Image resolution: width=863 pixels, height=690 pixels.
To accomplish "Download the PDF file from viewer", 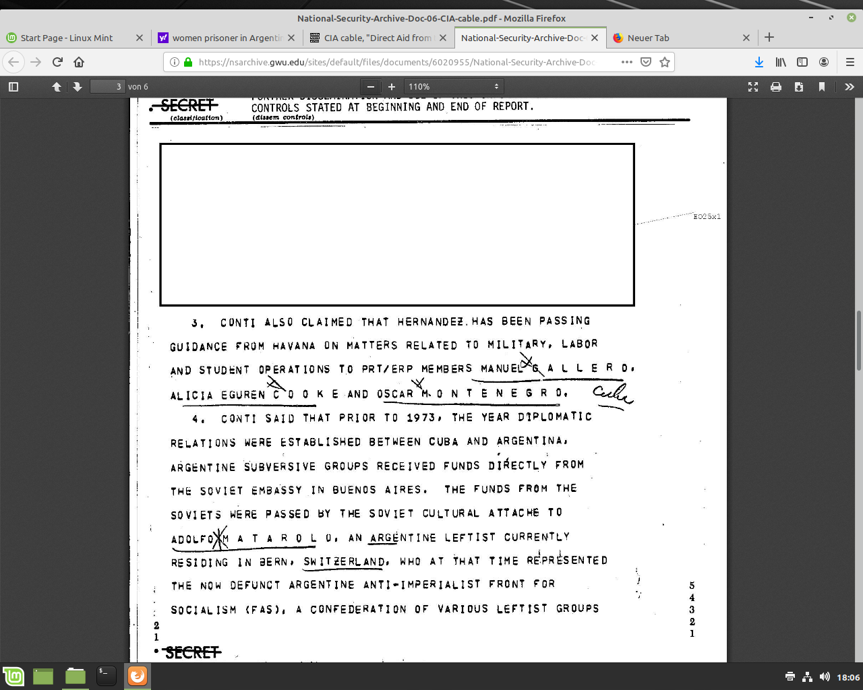I will (799, 86).
